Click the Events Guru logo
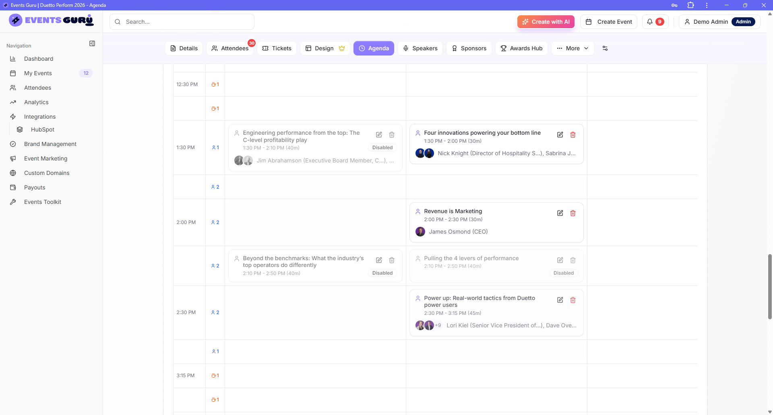The height and width of the screenshot is (415, 773). coord(51,20)
